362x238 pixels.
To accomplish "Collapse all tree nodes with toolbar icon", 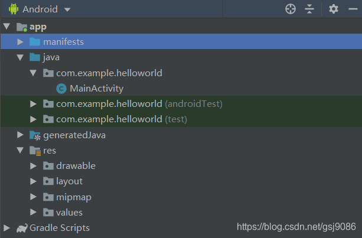I will [x=309, y=9].
